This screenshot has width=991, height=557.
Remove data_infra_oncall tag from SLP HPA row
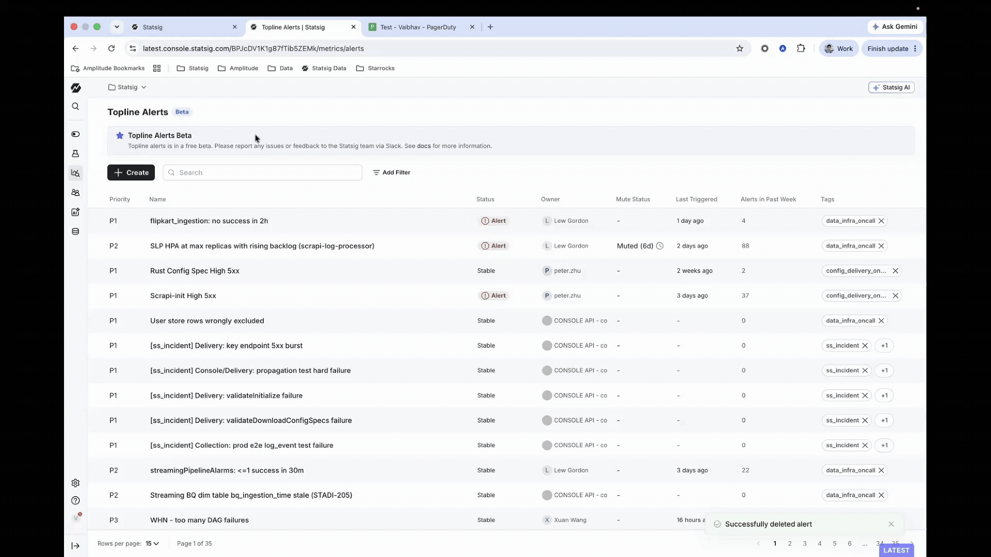[882, 246]
